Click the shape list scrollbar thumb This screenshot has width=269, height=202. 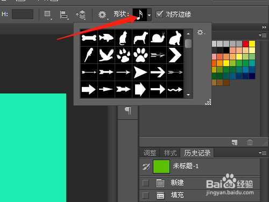tap(188, 44)
